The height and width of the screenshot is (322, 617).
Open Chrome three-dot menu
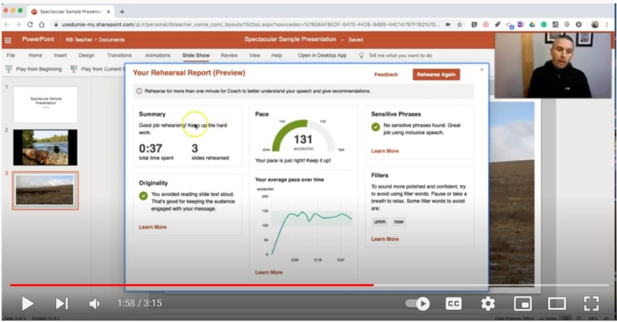coord(607,24)
